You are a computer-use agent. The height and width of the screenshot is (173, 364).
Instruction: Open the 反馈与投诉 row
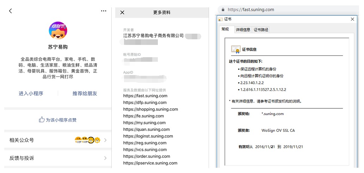(x=58, y=158)
